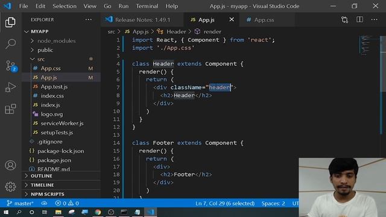Open package-lock.json in file tree
The height and width of the screenshot is (217, 386).
point(60,151)
